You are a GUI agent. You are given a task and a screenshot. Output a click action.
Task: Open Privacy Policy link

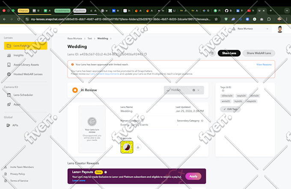(x=18, y=174)
